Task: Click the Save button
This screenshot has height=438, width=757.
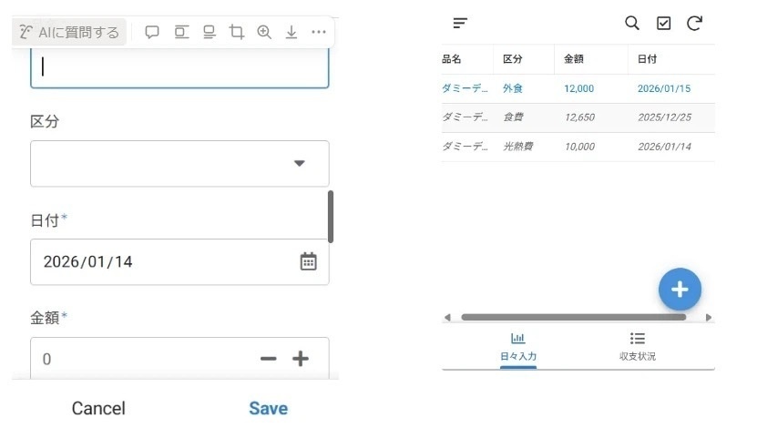Action: pos(269,409)
